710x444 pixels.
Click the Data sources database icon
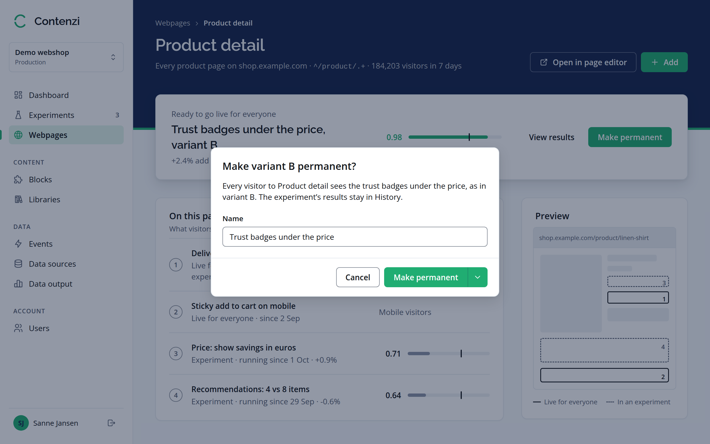(x=18, y=264)
